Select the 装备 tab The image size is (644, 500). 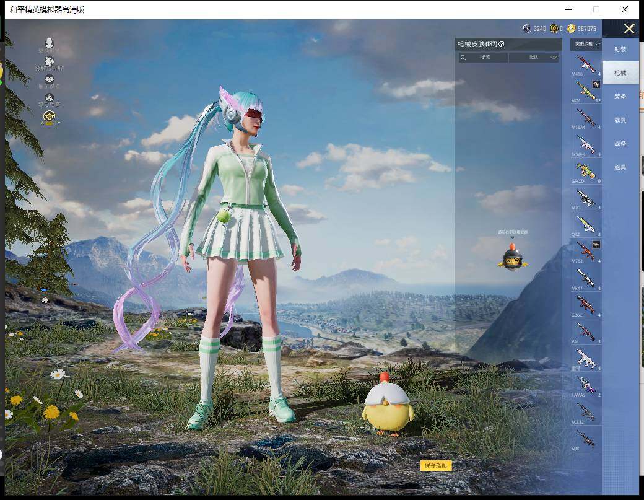(x=620, y=97)
